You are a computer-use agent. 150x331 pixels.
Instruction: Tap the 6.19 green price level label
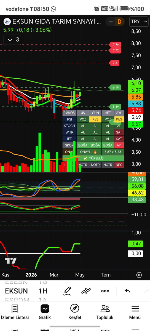(115, 87)
